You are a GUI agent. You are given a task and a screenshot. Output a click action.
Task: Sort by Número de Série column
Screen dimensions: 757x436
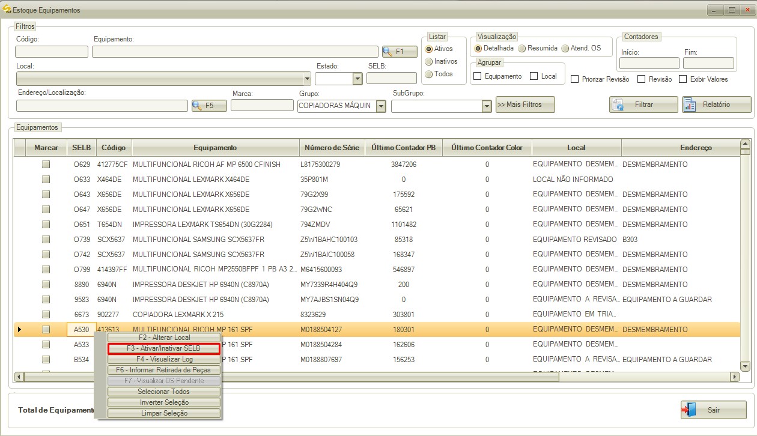point(332,148)
